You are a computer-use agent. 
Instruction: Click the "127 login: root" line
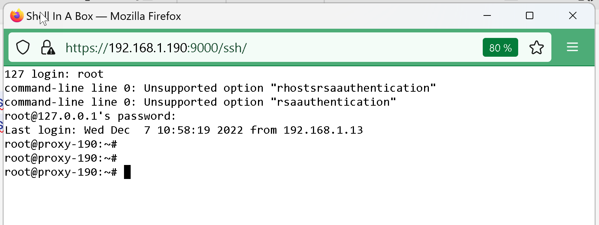tap(54, 74)
